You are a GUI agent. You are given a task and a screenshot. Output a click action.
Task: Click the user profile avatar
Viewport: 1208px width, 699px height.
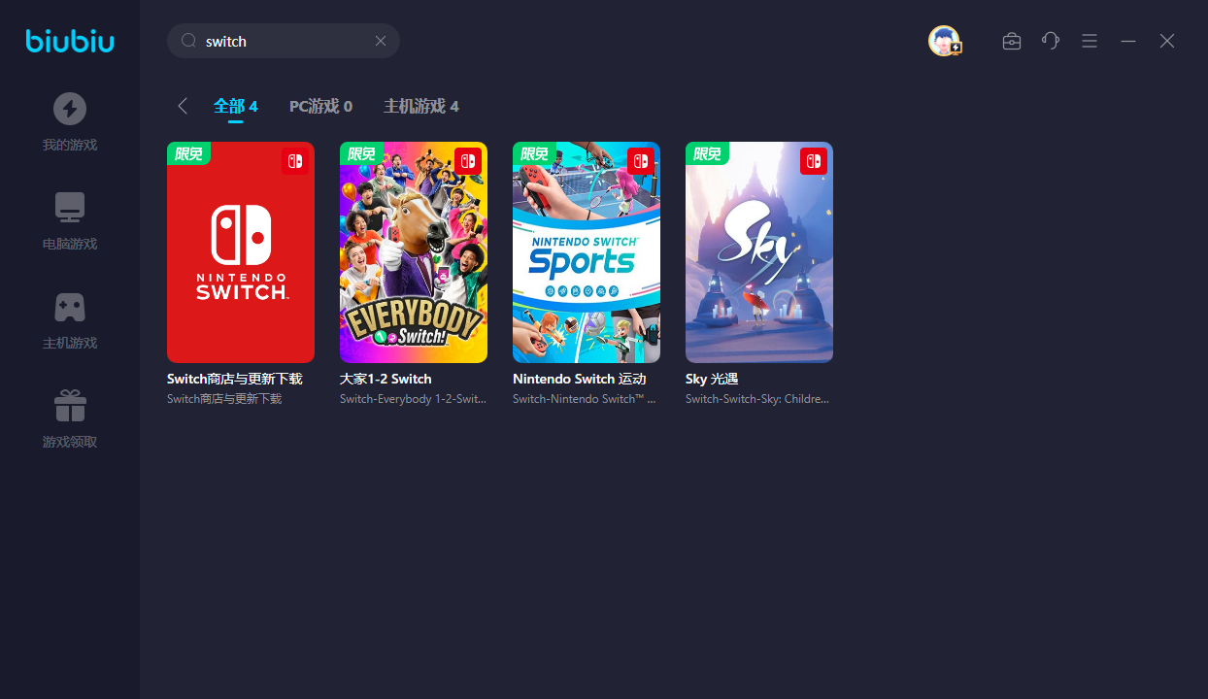point(944,41)
